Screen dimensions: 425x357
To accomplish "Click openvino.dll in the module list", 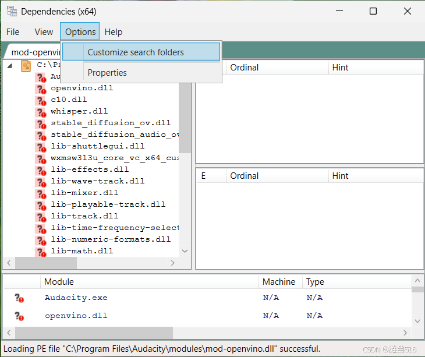I will [x=76, y=316].
